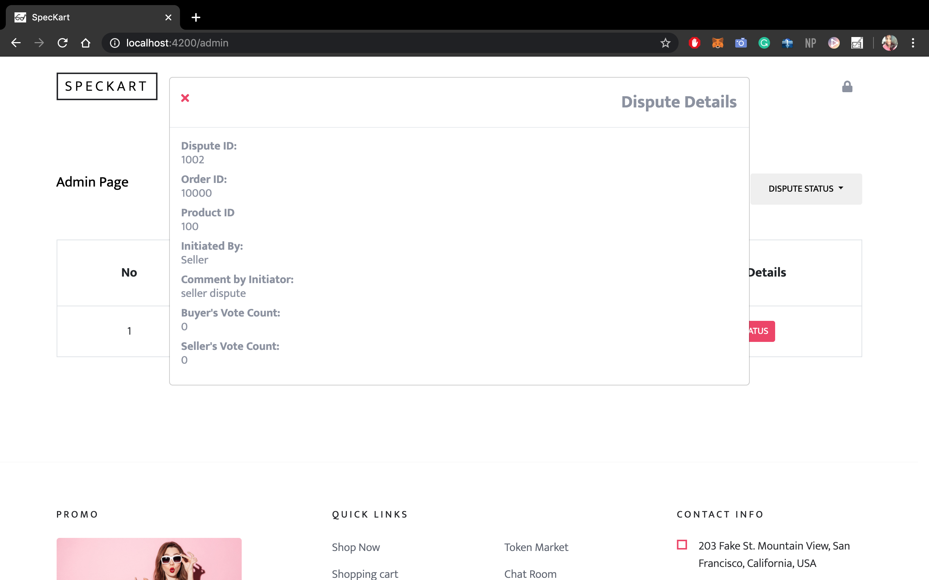Image resolution: width=929 pixels, height=580 pixels.
Task: Bookmark this page with the star icon
Action: coord(665,43)
